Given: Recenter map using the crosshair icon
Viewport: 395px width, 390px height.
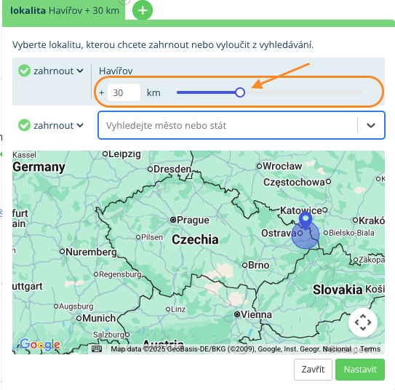Looking at the screenshot, I should [x=363, y=322].
